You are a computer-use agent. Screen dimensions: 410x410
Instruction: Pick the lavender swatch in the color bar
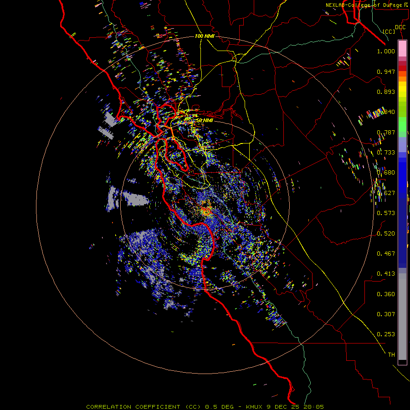tap(402, 144)
